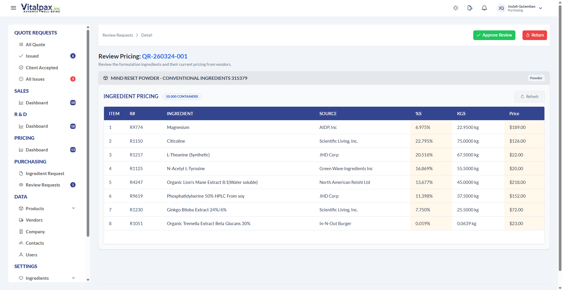Click R1217 reference number

click(136, 155)
